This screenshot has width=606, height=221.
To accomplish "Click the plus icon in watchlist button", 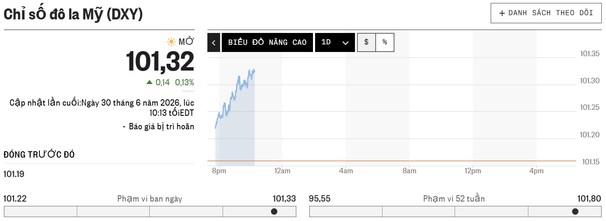I will point(502,13).
